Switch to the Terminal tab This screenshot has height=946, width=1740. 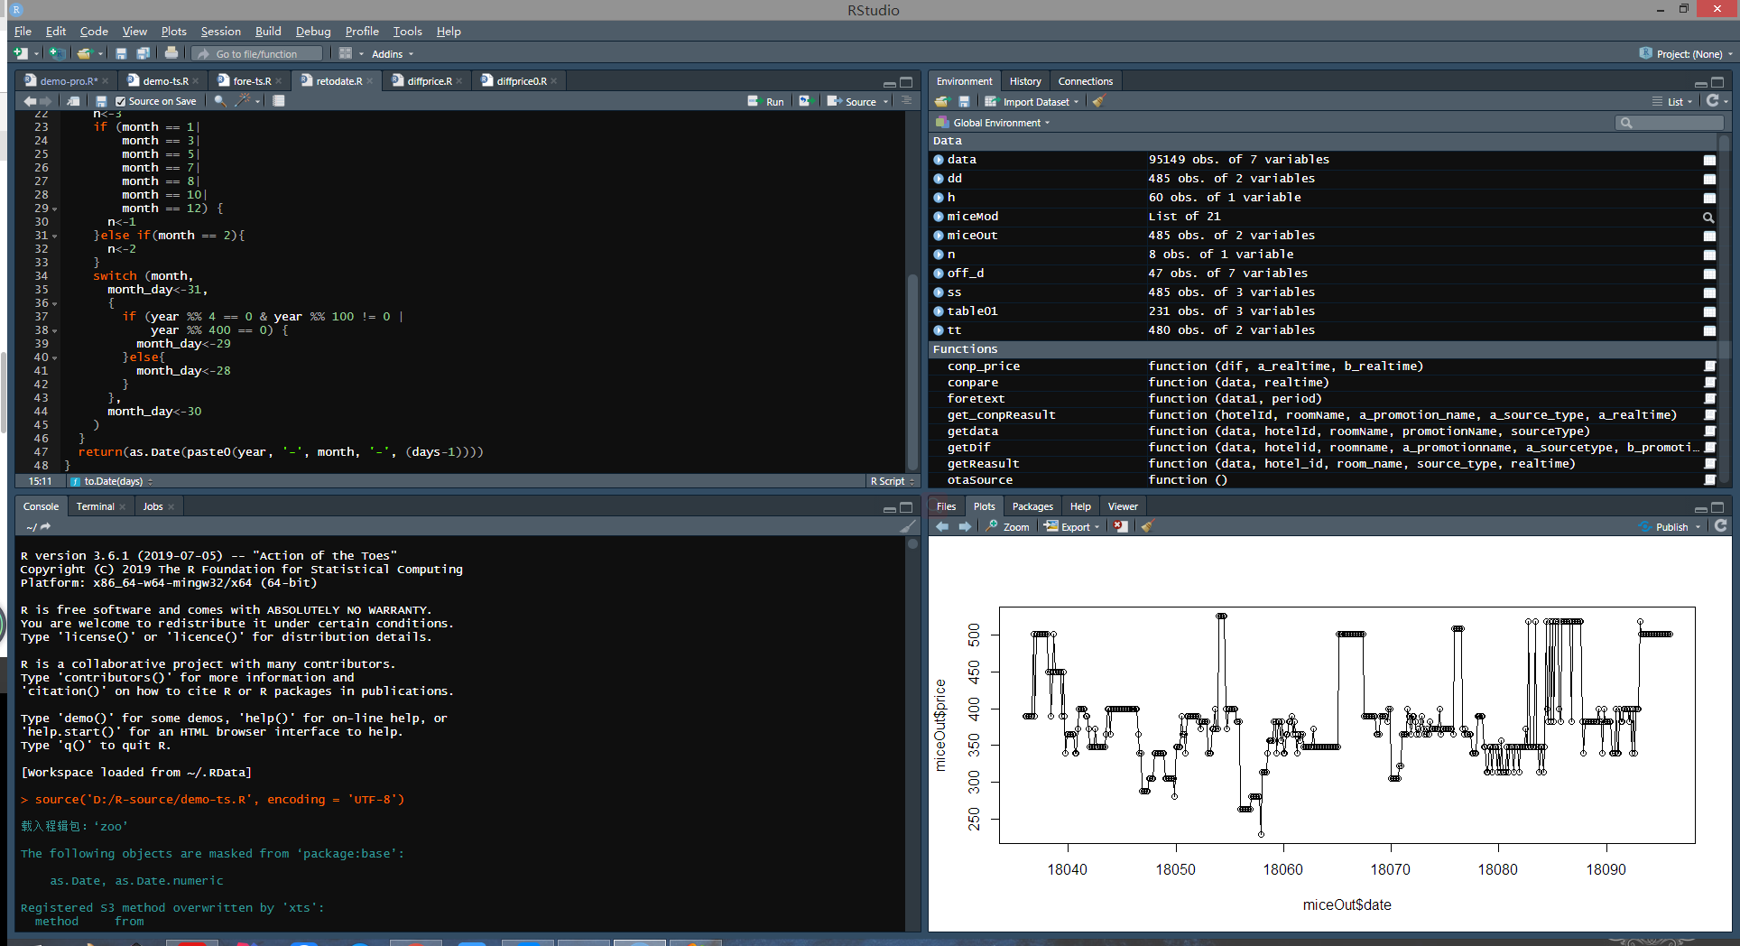tap(95, 506)
